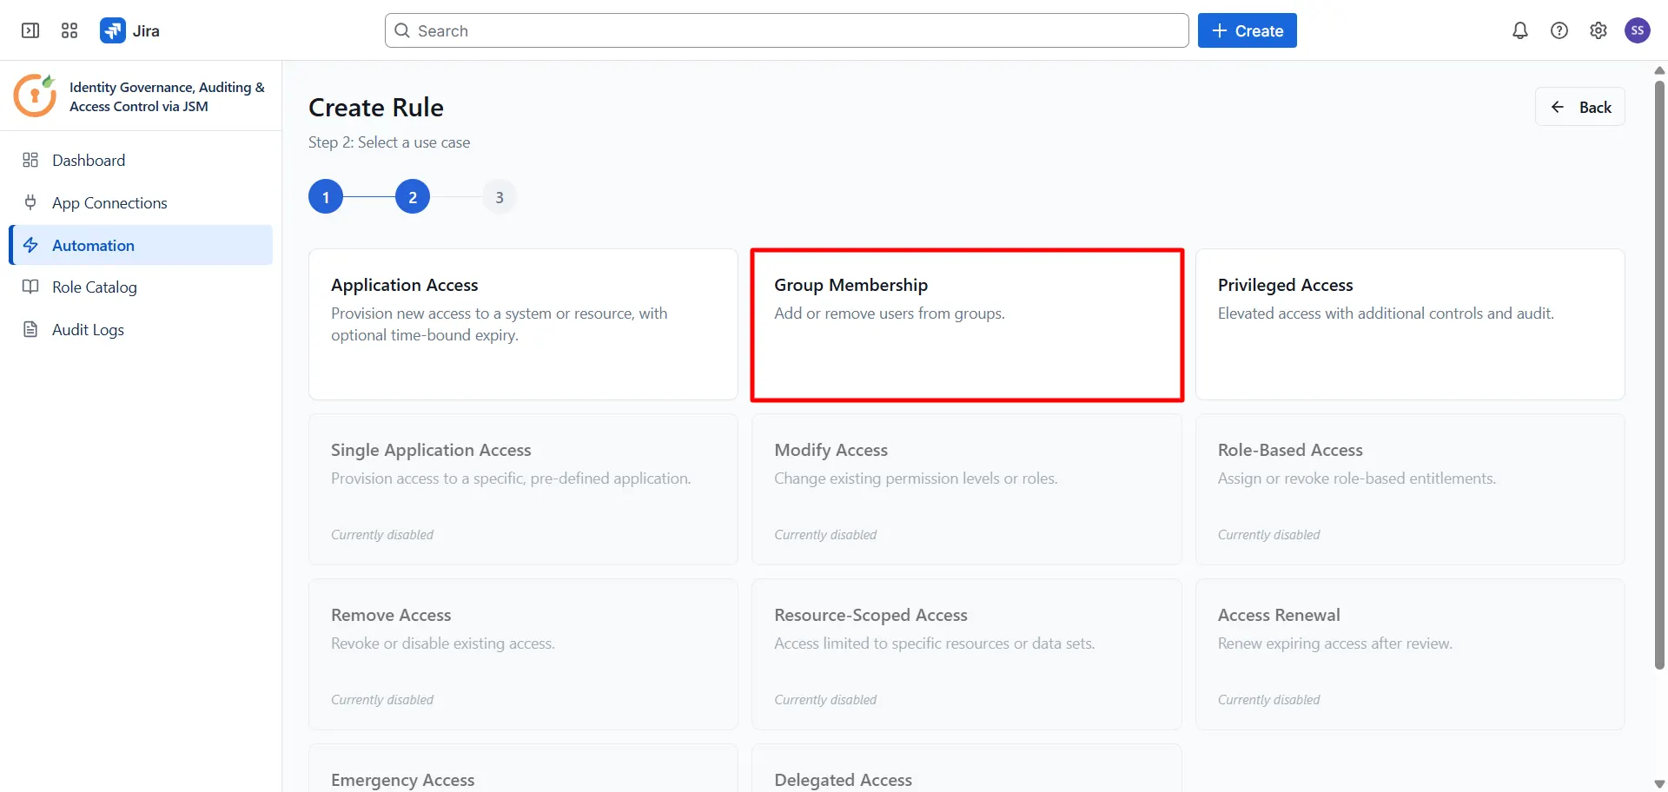The width and height of the screenshot is (1668, 792).
Task: Click the page vertical scrollbar thumb
Action: [1659, 375]
